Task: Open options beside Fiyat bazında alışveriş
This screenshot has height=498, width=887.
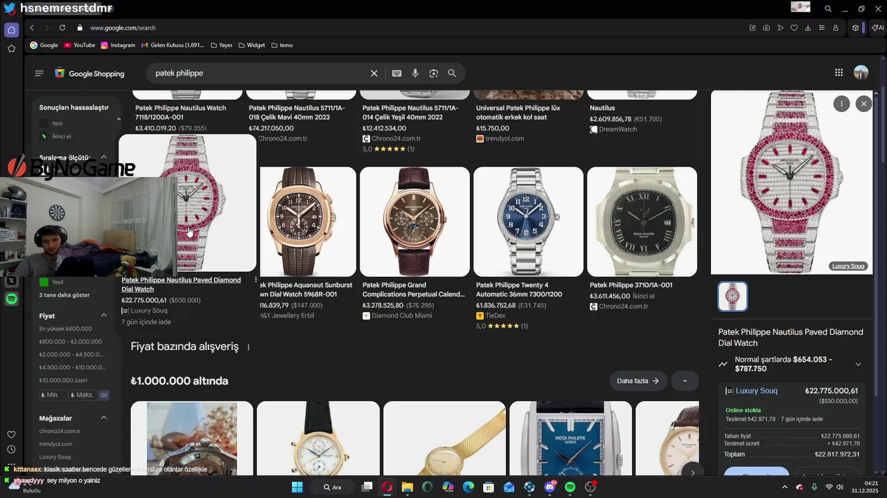Action: [x=248, y=347]
